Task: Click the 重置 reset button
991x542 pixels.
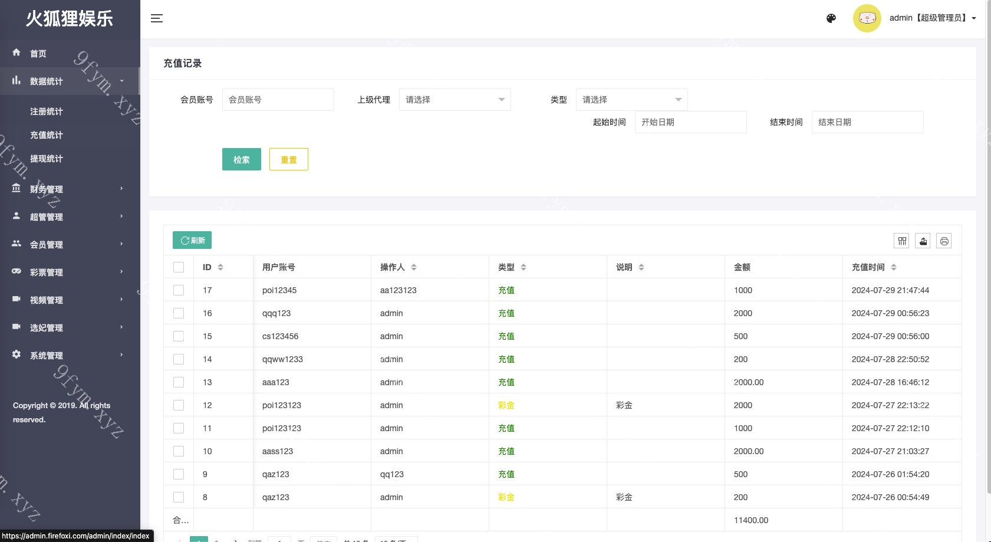Action: [289, 159]
